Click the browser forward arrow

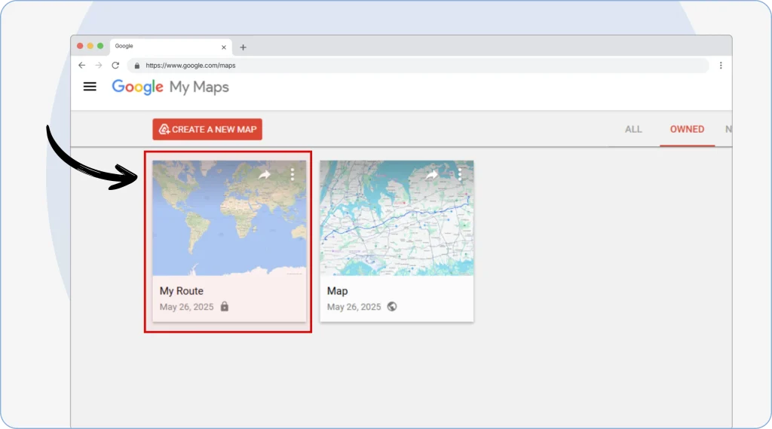pos(99,65)
